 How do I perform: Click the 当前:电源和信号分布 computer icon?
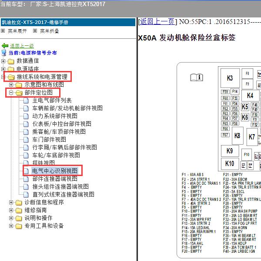point(4,53)
